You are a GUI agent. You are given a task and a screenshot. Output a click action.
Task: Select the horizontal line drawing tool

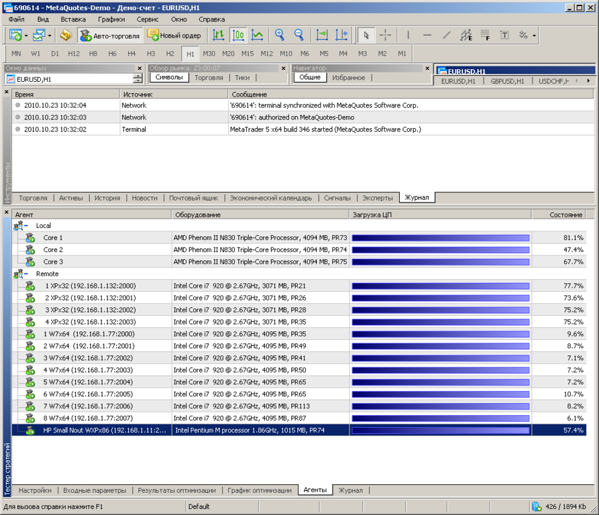point(427,36)
